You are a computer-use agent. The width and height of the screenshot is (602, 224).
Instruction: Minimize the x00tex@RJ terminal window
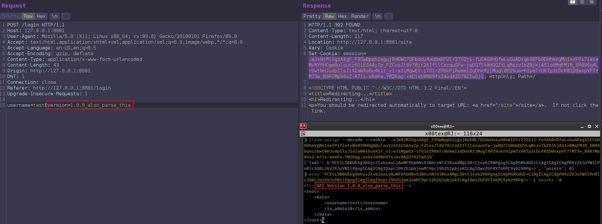[582, 126]
